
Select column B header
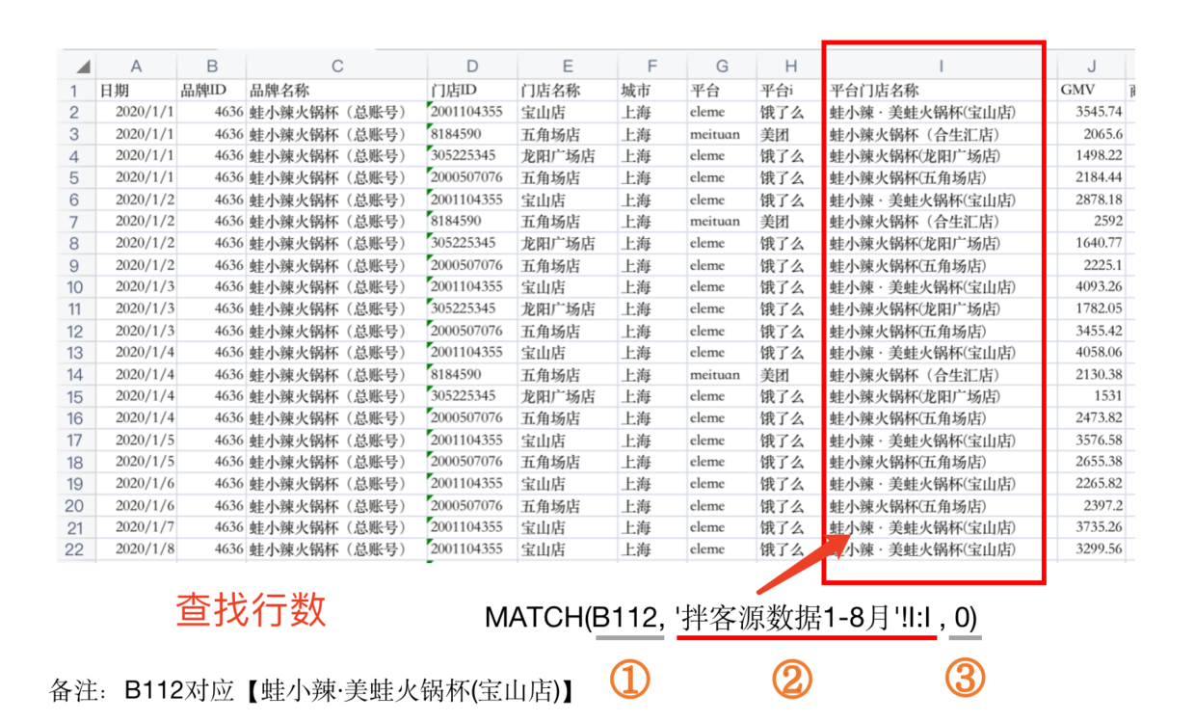[212, 67]
